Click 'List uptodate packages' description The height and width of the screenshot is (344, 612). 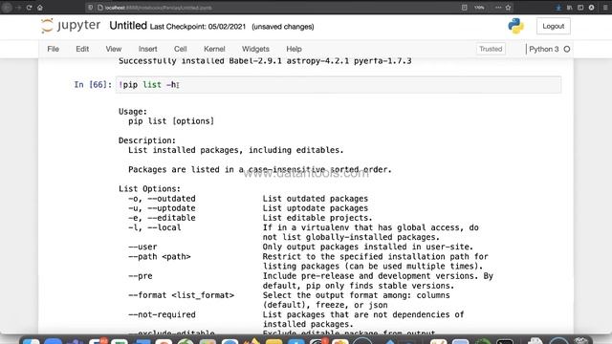(315, 208)
